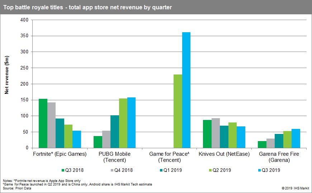Click the '0' y-axis value

coord(27,148)
